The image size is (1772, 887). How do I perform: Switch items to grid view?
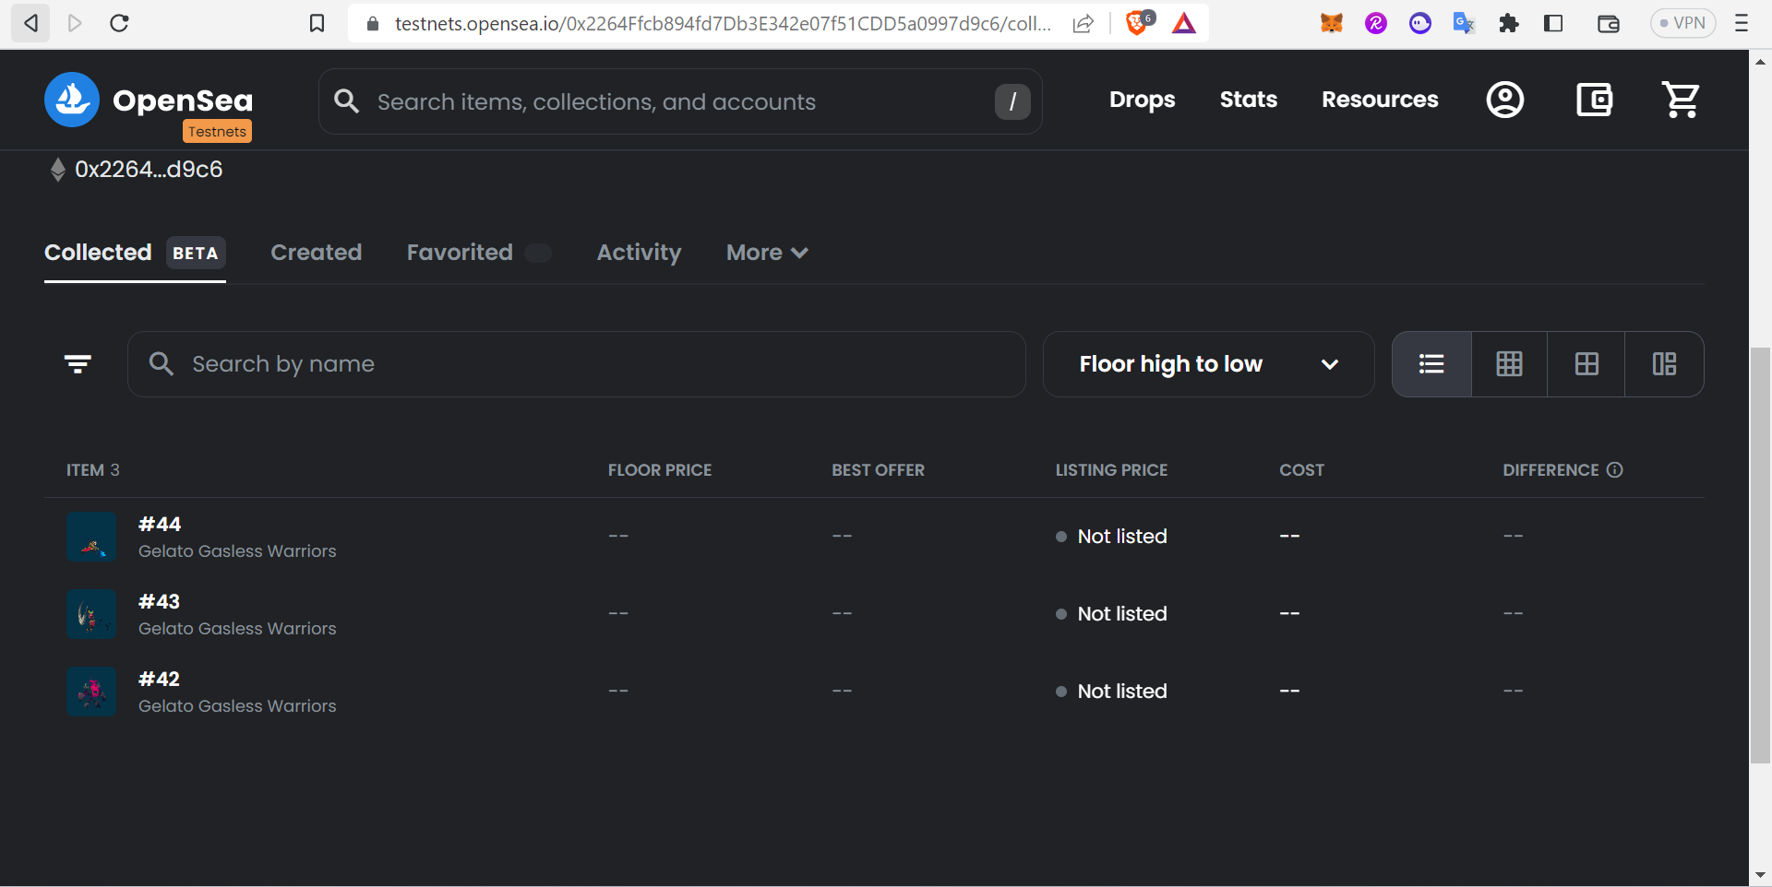pos(1509,363)
